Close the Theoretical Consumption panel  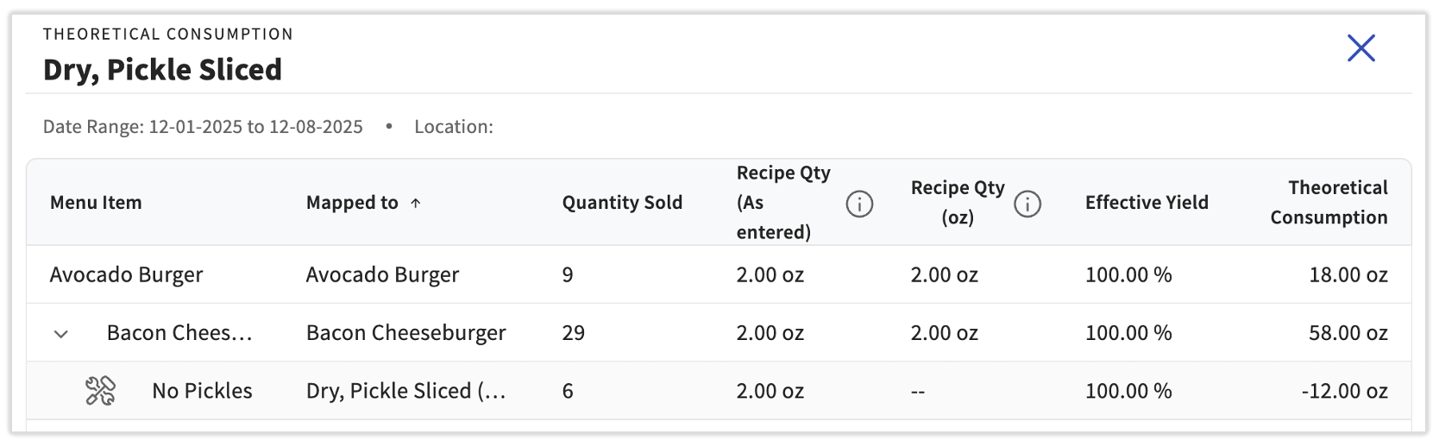pyautogui.click(x=1360, y=48)
